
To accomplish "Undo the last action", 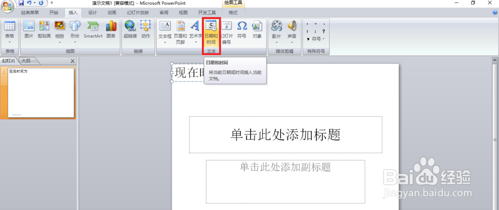I will click(29, 3).
